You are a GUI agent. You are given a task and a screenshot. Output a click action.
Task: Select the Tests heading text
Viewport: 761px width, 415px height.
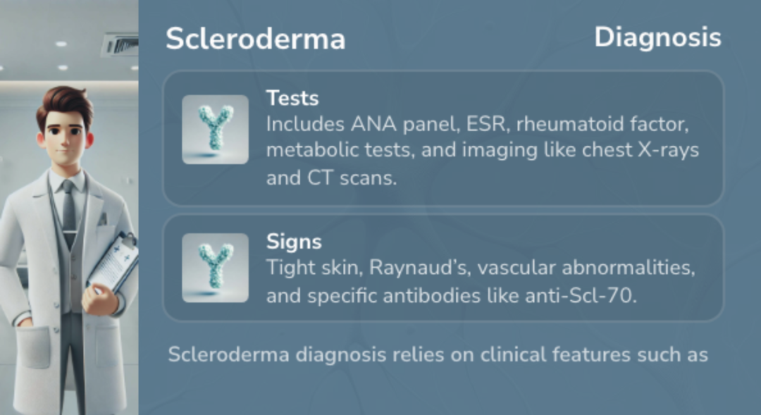292,98
